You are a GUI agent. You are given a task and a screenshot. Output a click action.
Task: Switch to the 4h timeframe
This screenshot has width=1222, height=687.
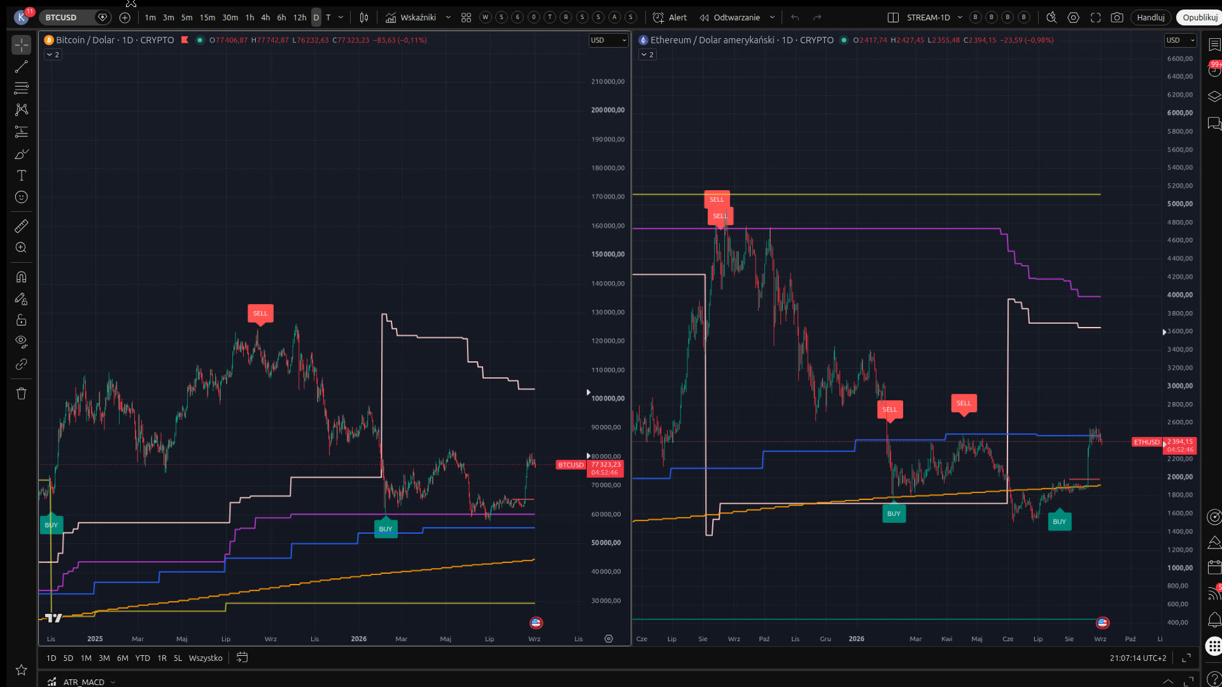(265, 17)
